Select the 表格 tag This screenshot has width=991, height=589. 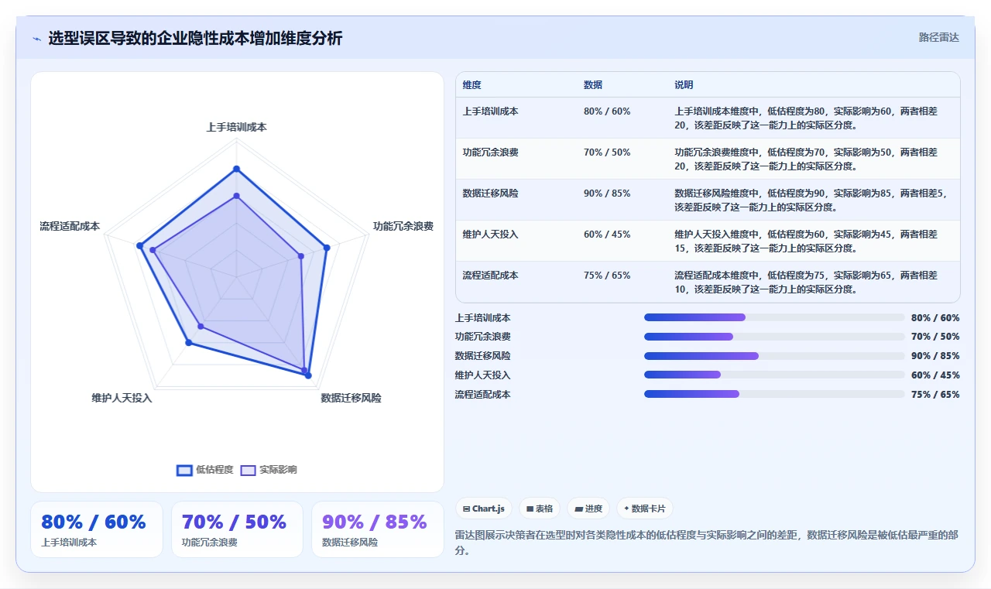540,509
